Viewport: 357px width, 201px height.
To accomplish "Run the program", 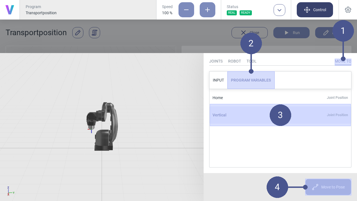I will pyautogui.click(x=291, y=33).
